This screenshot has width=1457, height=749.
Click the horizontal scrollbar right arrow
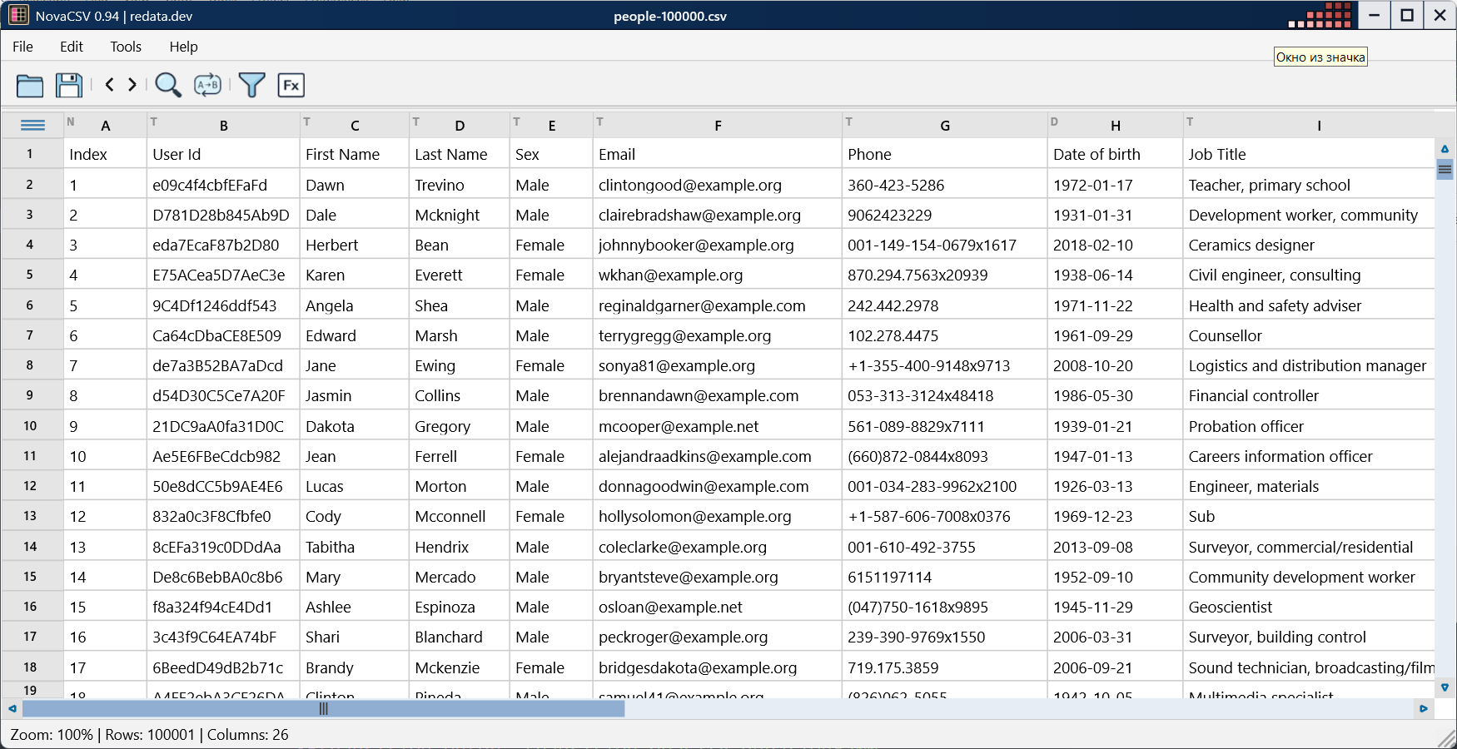[x=1424, y=709]
